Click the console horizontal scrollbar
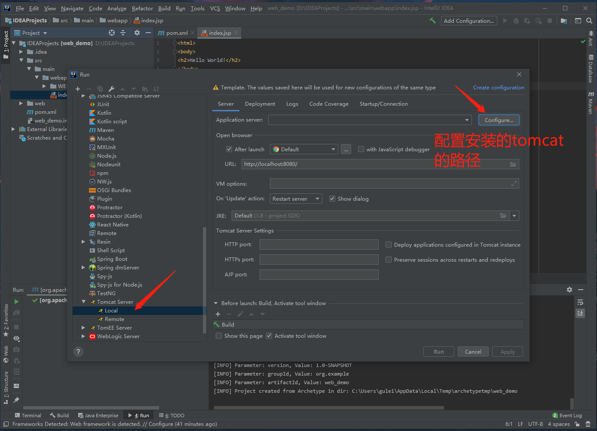This screenshot has height=431, width=597. point(329,408)
